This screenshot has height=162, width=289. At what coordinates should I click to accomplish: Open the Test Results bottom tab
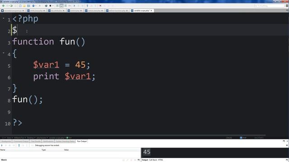pos(36,141)
